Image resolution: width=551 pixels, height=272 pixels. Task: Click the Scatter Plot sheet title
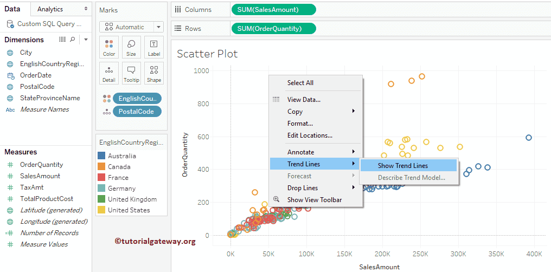tap(207, 54)
